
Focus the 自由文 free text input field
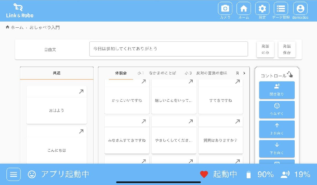click(169, 49)
